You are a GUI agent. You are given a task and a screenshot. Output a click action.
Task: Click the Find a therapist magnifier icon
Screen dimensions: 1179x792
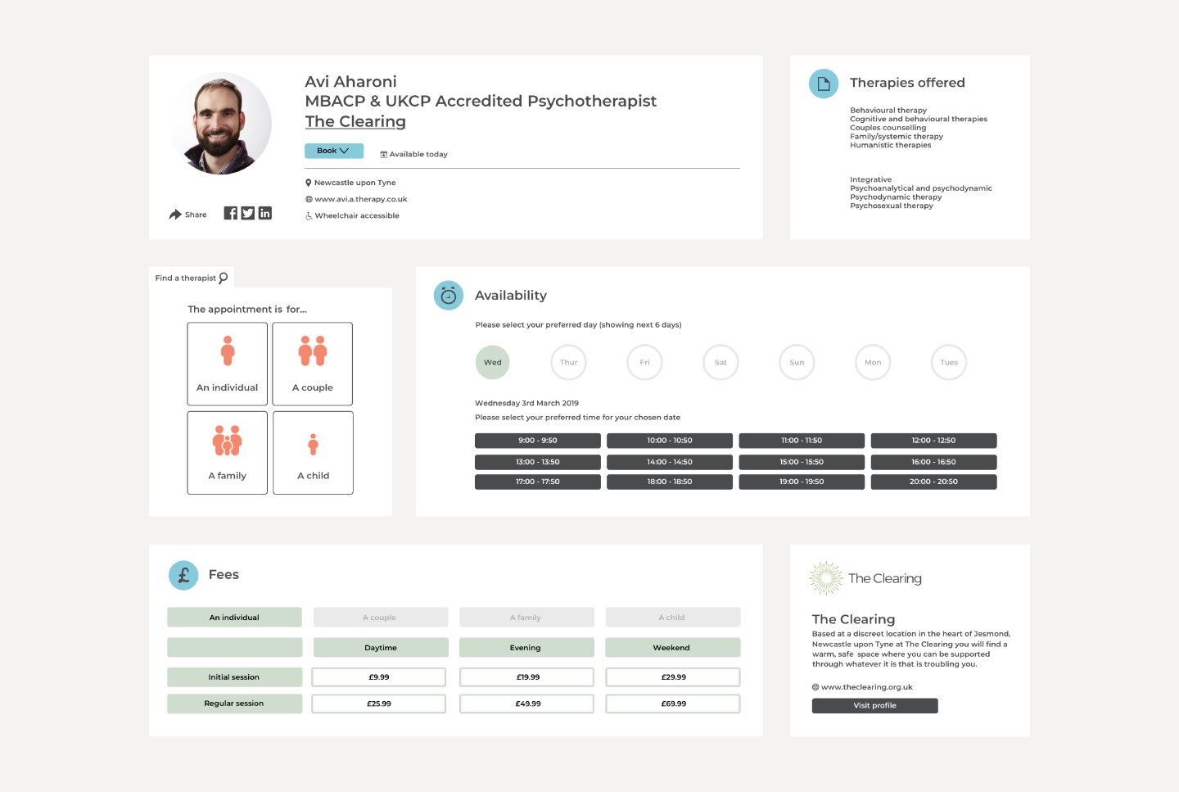tap(224, 278)
